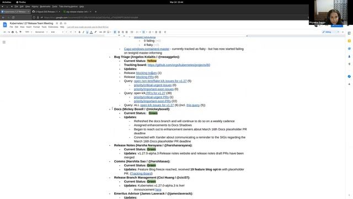Switch to the sig-release-master tab

(x=77, y=12)
